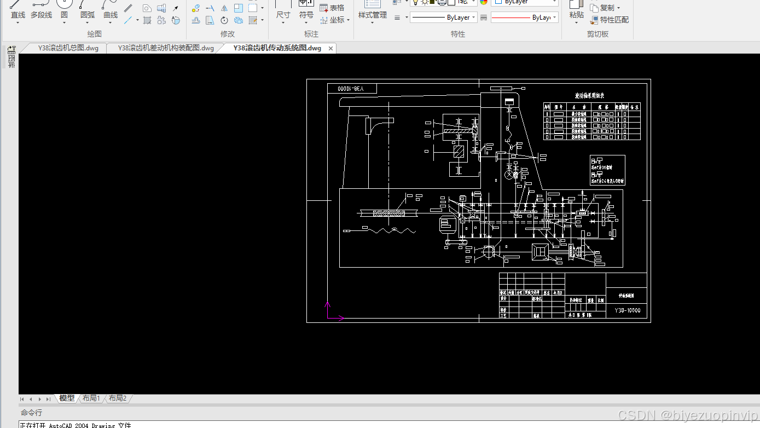Open the linetype ByLayer dropdown
Image resolution: width=760 pixels, height=428 pixels.
click(444, 18)
